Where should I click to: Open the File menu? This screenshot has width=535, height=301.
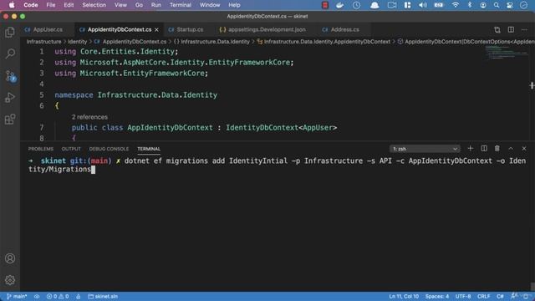click(51, 5)
